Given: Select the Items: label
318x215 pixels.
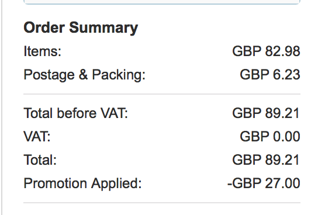Looking at the screenshot, I should click(x=43, y=51).
